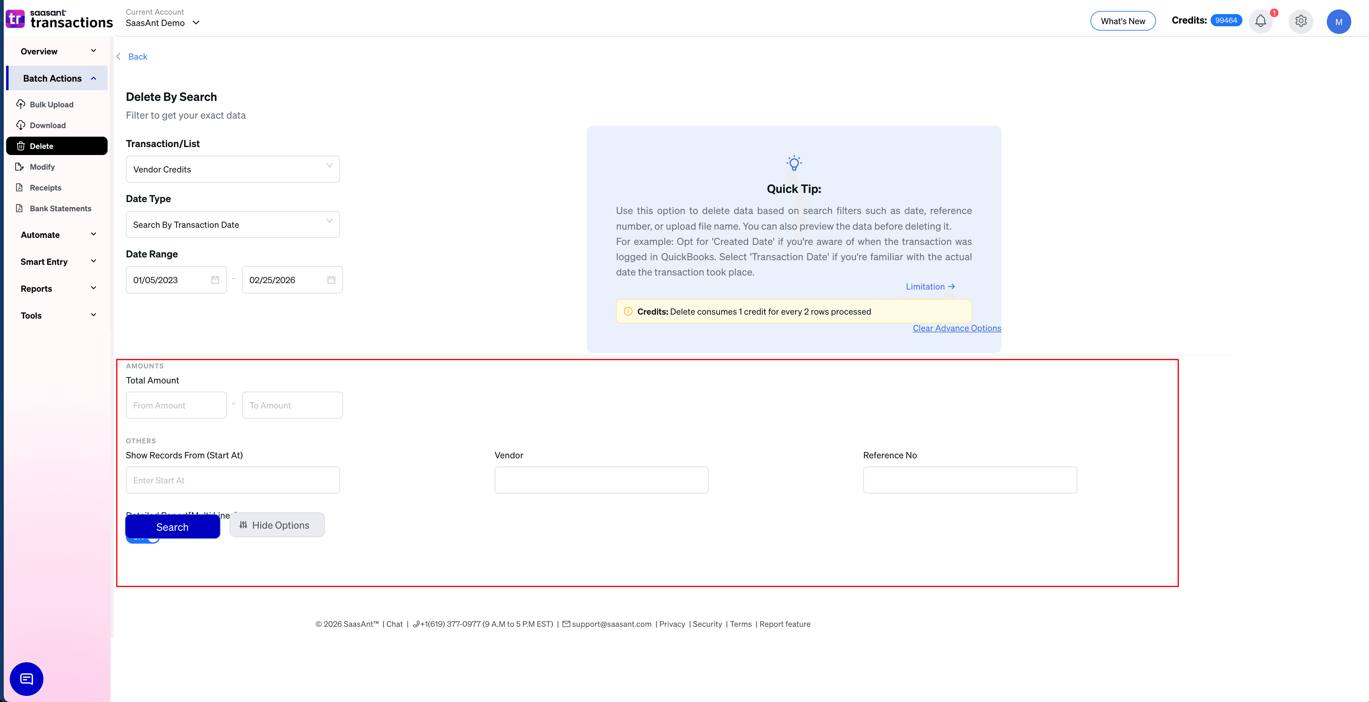
Task: Open calendar icon for start date
Action: point(215,280)
